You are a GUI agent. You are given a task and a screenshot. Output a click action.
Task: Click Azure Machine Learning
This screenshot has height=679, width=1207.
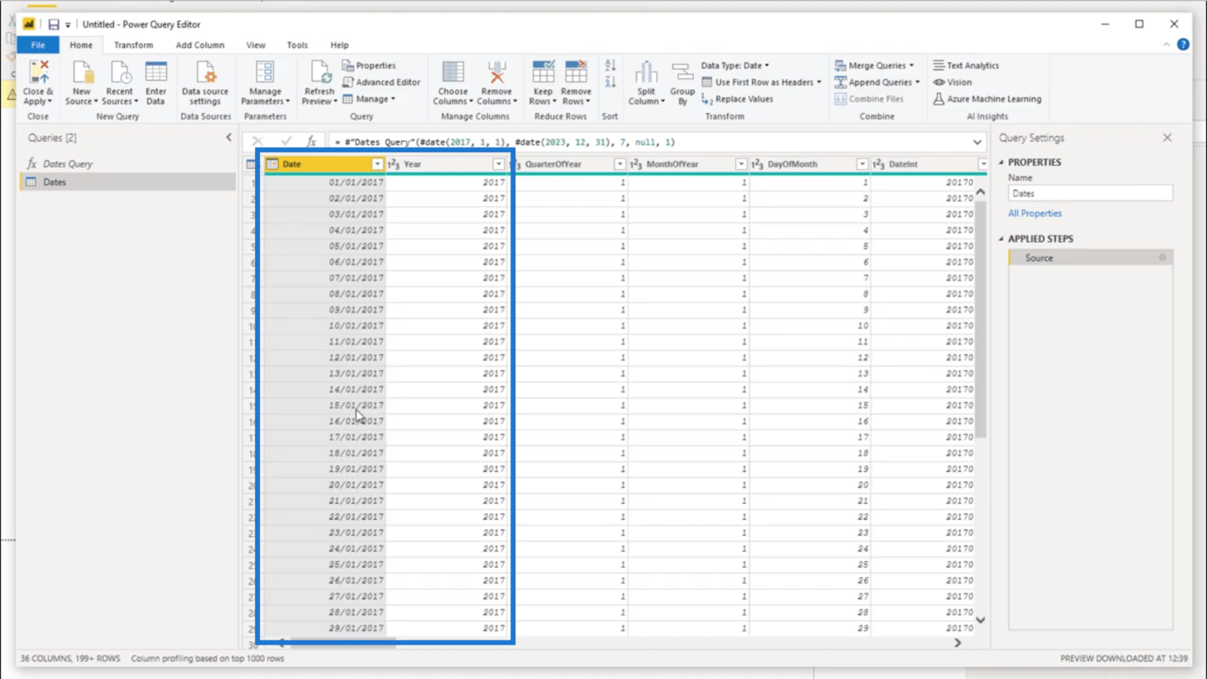[x=987, y=99]
